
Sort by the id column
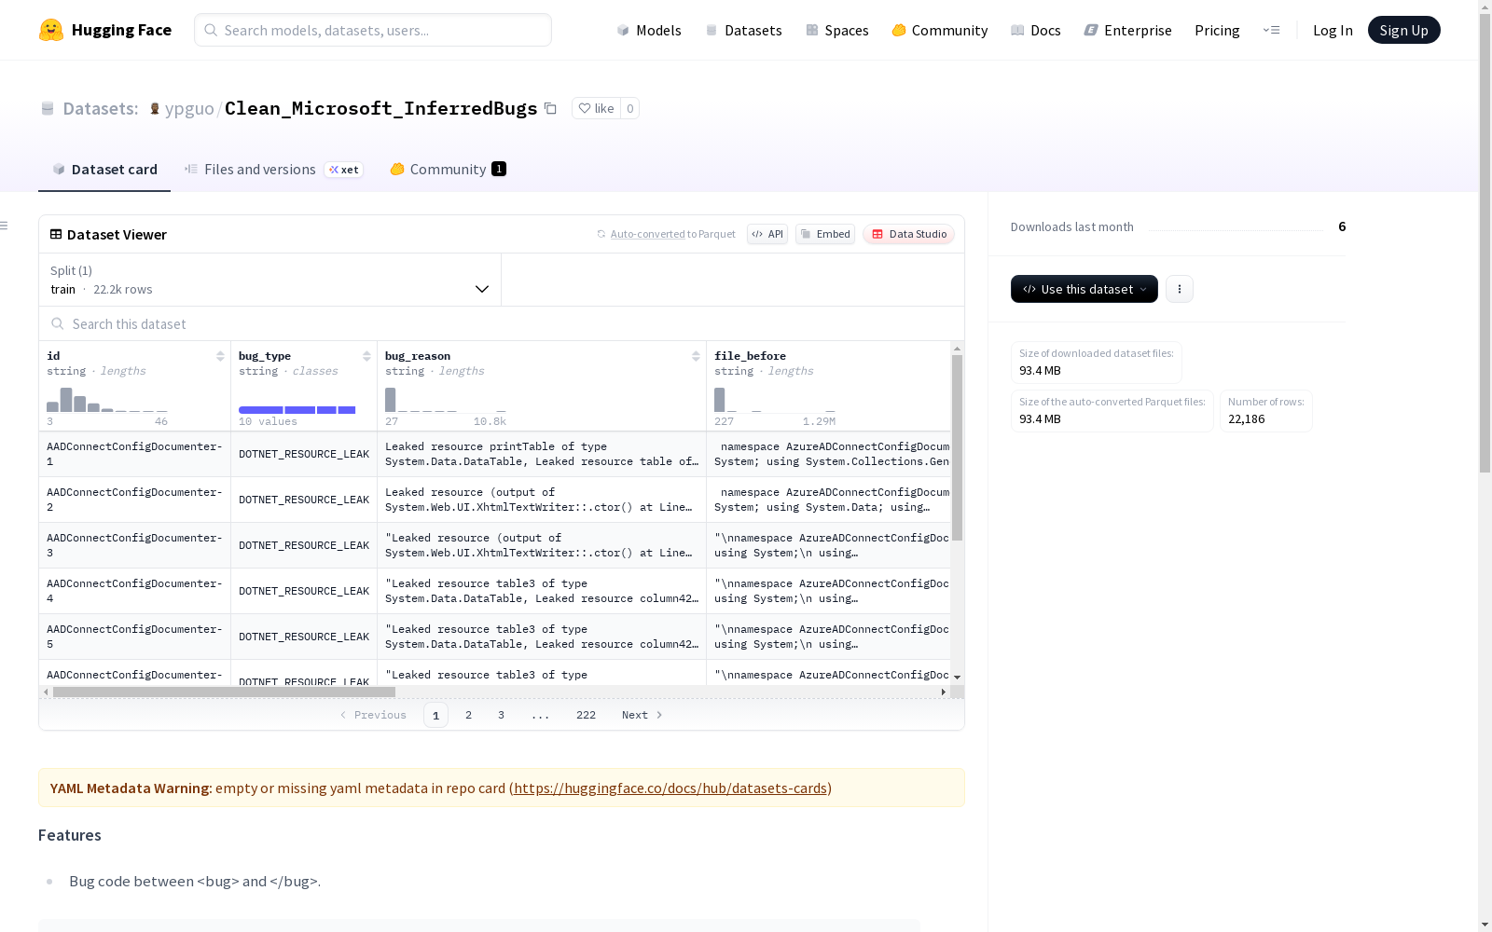click(x=220, y=356)
